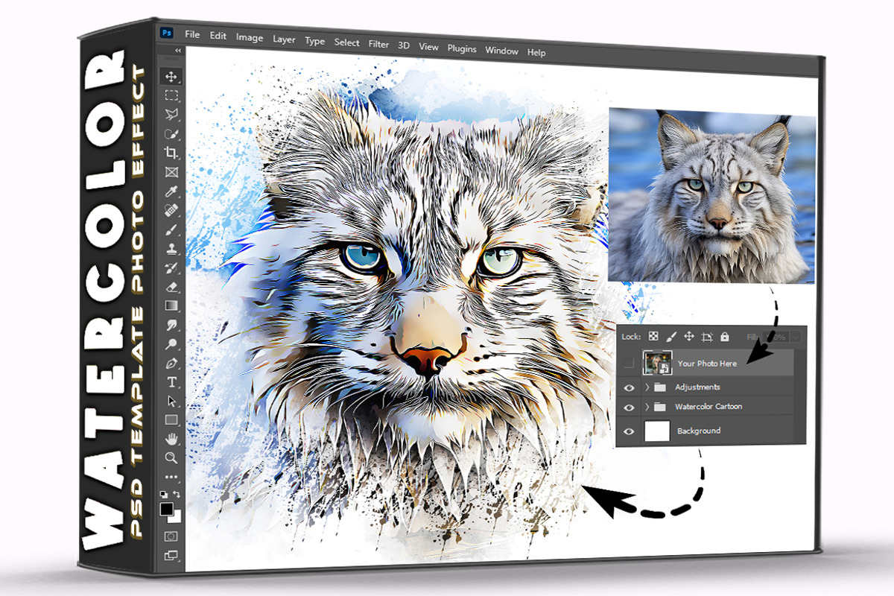Hide the Background layer
Viewport: 894px width, 596px height.
point(630,431)
